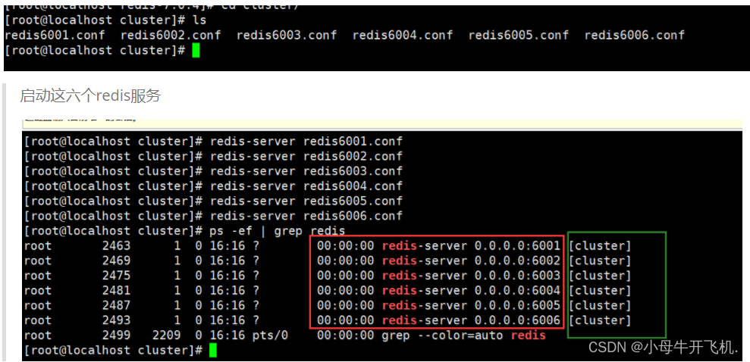Click redis6002.conf in the ls output
The image size is (750, 362).
coord(171,36)
